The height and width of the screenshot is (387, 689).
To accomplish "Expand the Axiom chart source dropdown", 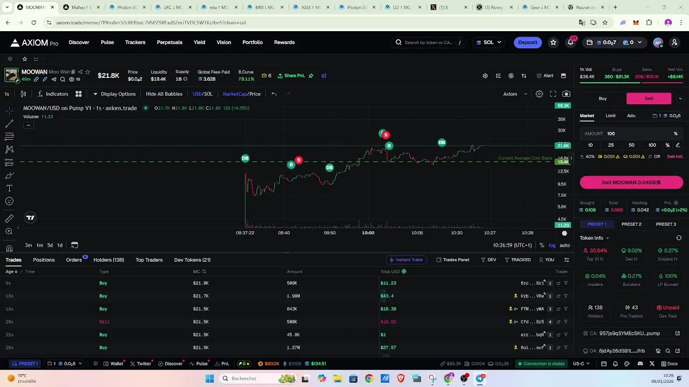I will coord(515,94).
